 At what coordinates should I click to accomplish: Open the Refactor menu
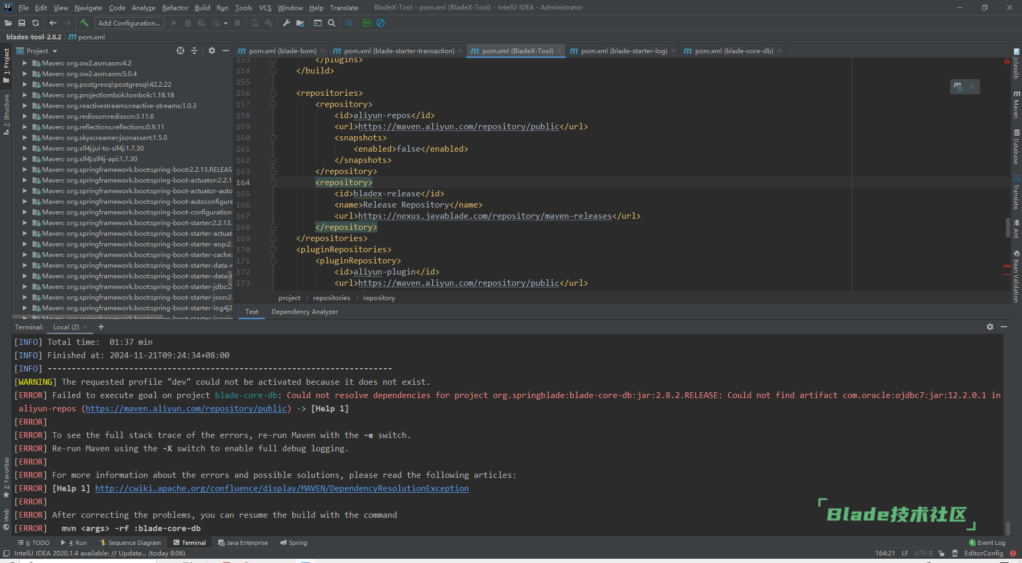(x=175, y=7)
